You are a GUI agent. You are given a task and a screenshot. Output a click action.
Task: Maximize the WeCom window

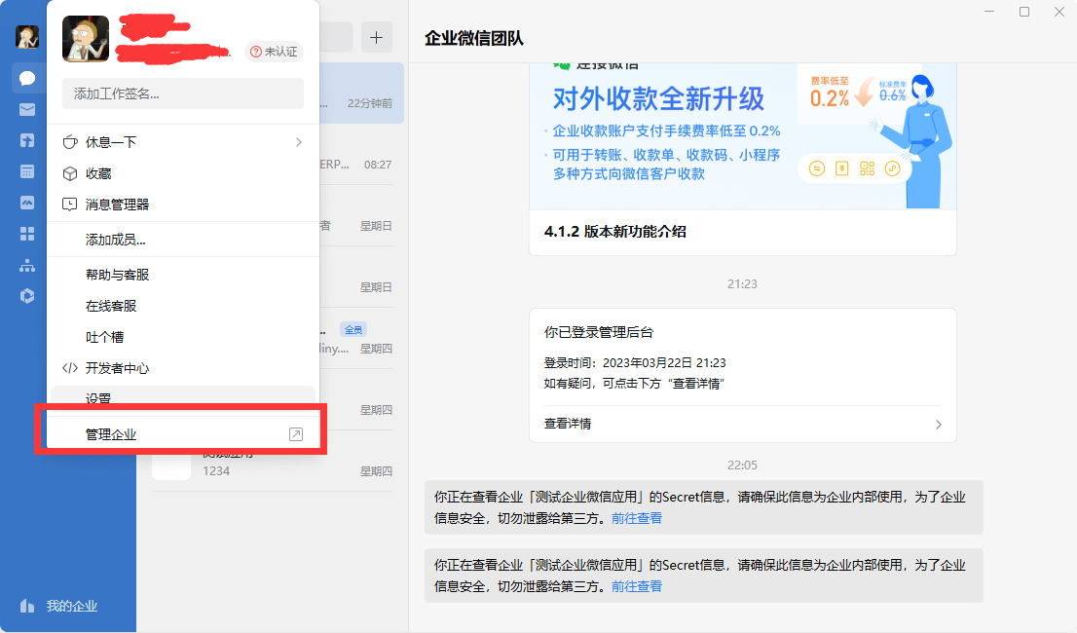click(1024, 12)
